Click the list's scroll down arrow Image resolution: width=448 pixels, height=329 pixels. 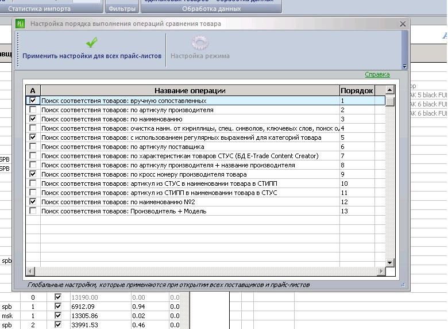pyautogui.click(x=390, y=262)
